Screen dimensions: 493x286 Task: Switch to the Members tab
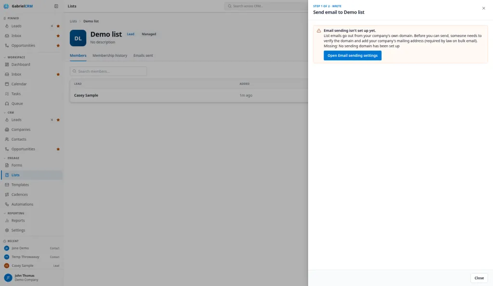tap(78, 56)
